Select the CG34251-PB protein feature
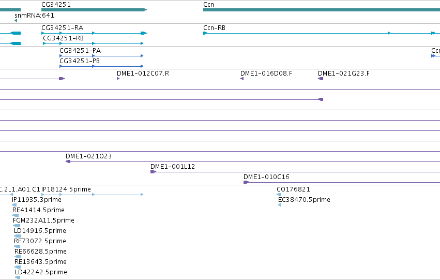The width and height of the screenshot is (440, 280). pos(101,66)
